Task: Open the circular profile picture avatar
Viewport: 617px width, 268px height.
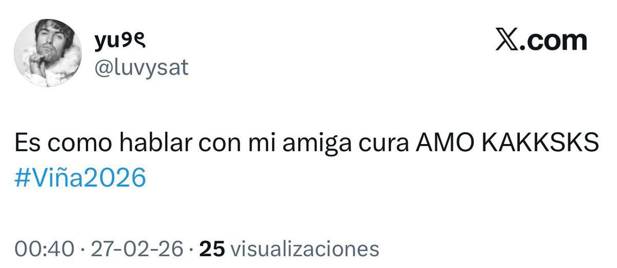Action: (47, 53)
